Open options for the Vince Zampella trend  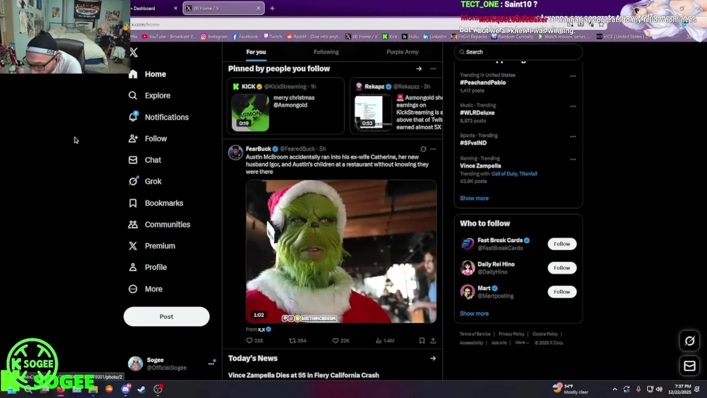point(573,159)
